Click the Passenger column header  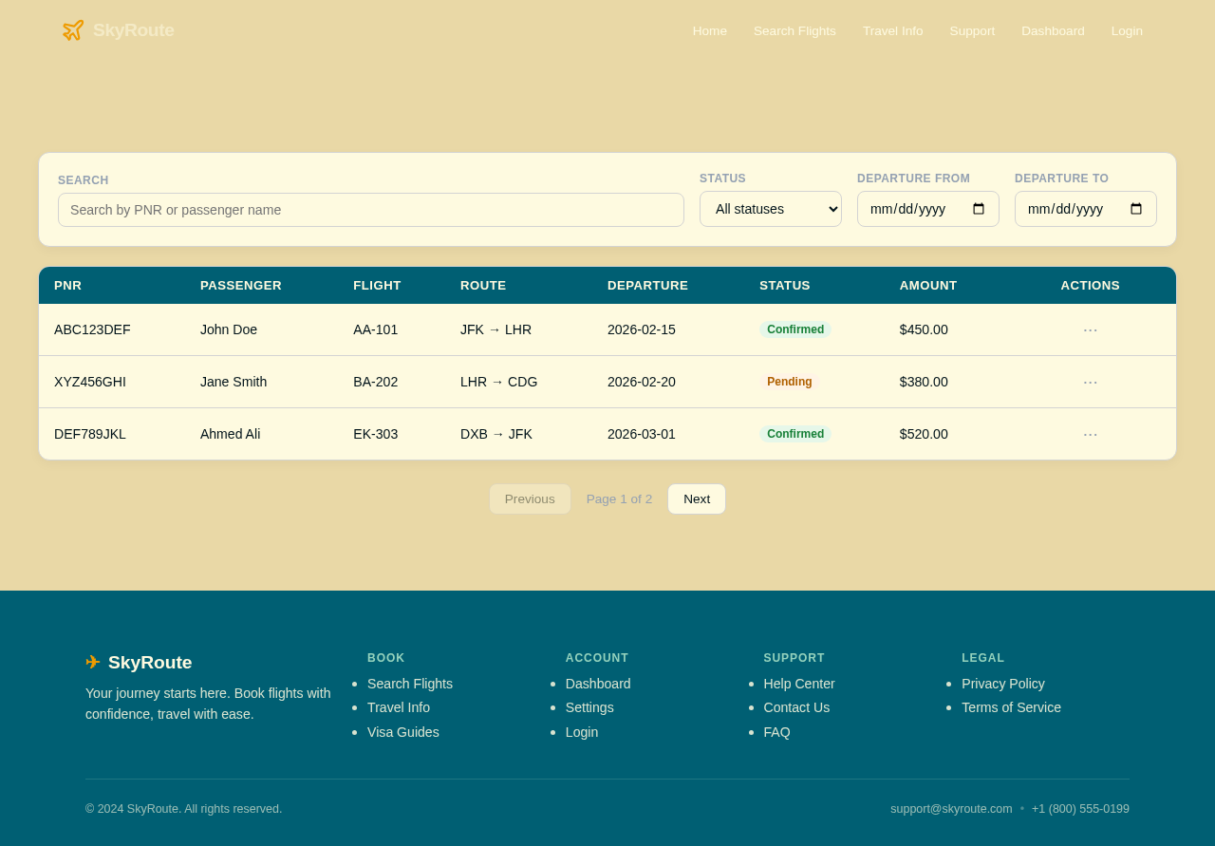coord(241,285)
